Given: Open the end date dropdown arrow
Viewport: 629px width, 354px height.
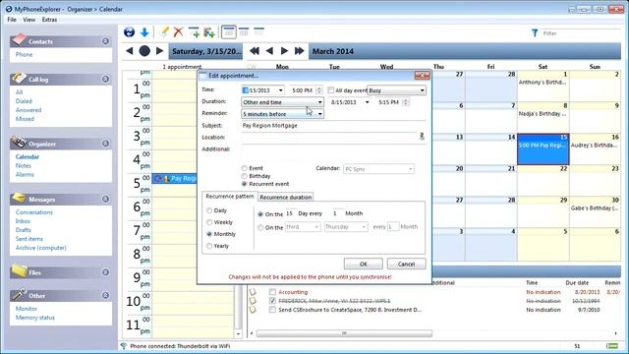Looking at the screenshot, I should pos(367,102).
